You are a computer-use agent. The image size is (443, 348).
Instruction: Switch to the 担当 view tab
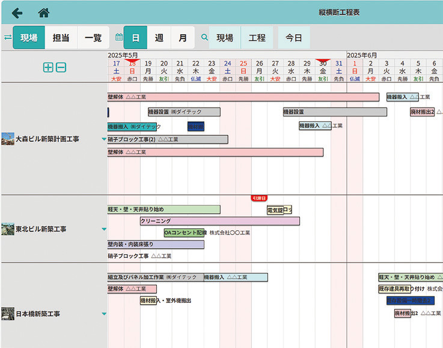point(61,38)
